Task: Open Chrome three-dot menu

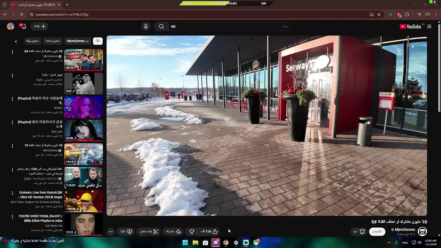Action: pos(436,14)
